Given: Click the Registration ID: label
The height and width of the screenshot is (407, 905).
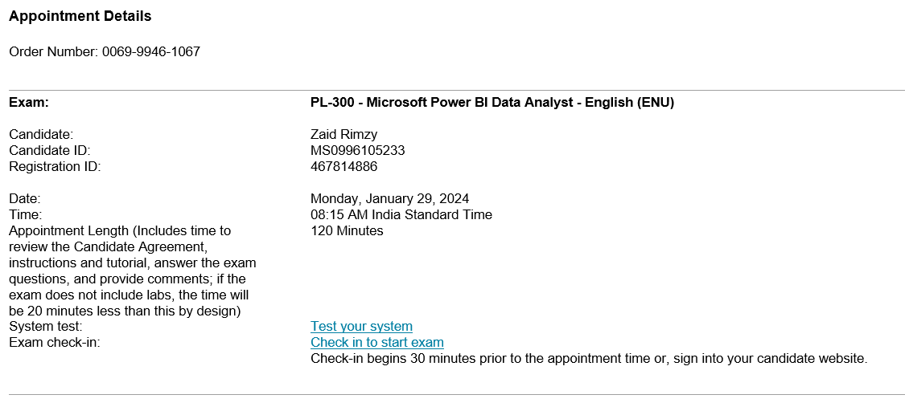Looking at the screenshot, I should [55, 167].
